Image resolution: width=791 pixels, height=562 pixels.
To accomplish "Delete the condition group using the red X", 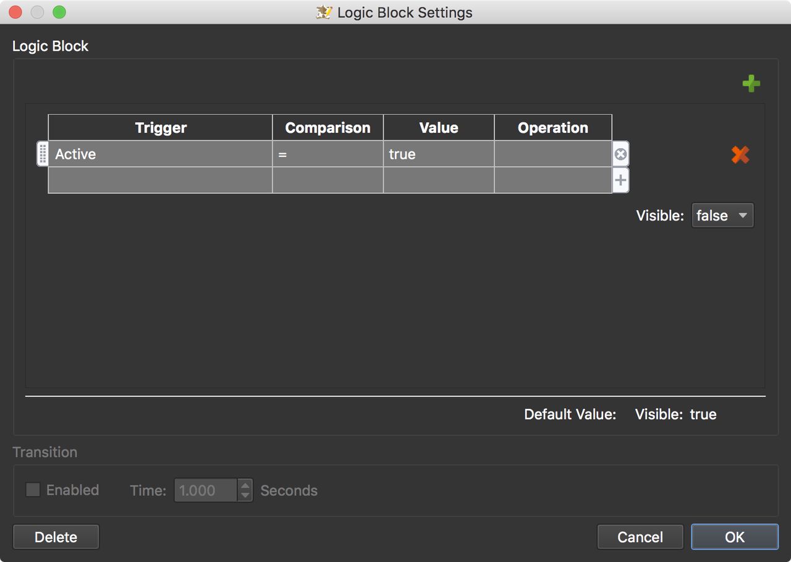I will pos(740,154).
